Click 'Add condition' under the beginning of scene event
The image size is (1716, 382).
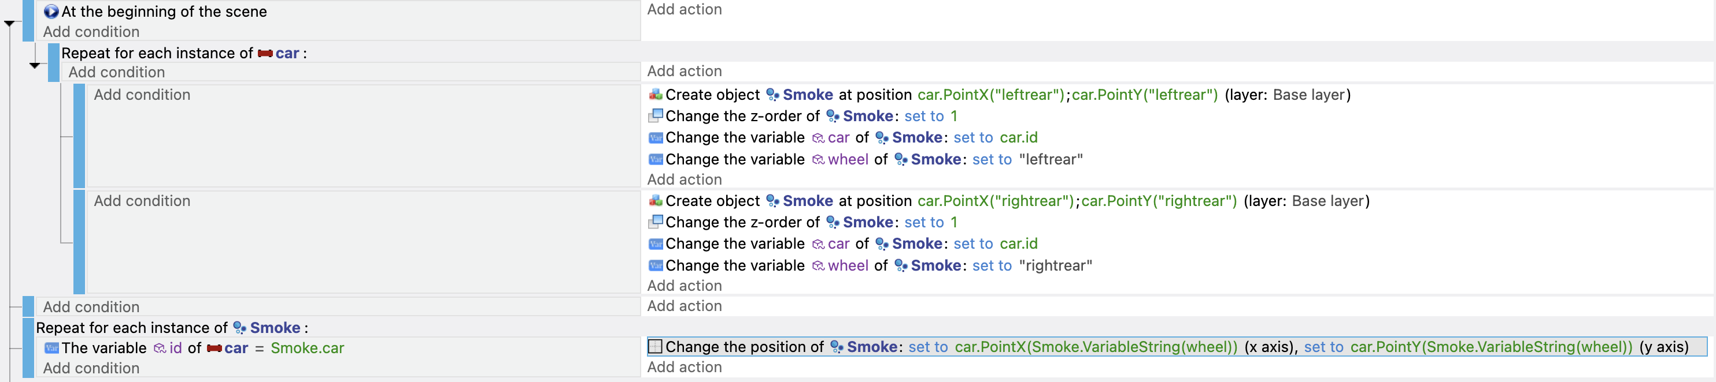pyautogui.click(x=91, y=32)
